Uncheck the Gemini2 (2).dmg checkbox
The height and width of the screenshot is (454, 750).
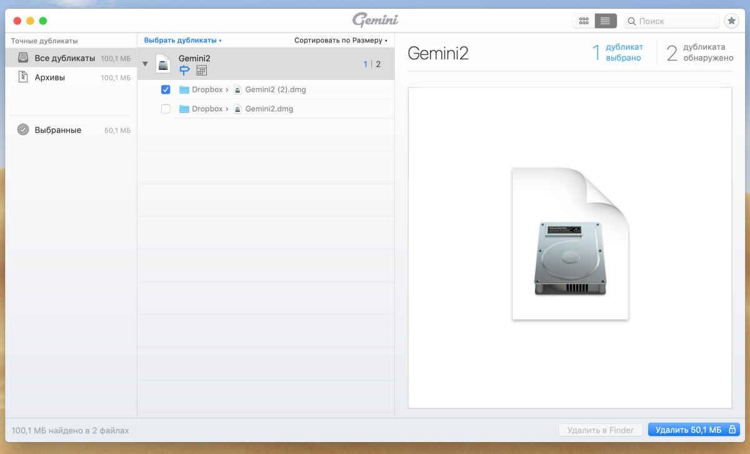pos(166,90)
